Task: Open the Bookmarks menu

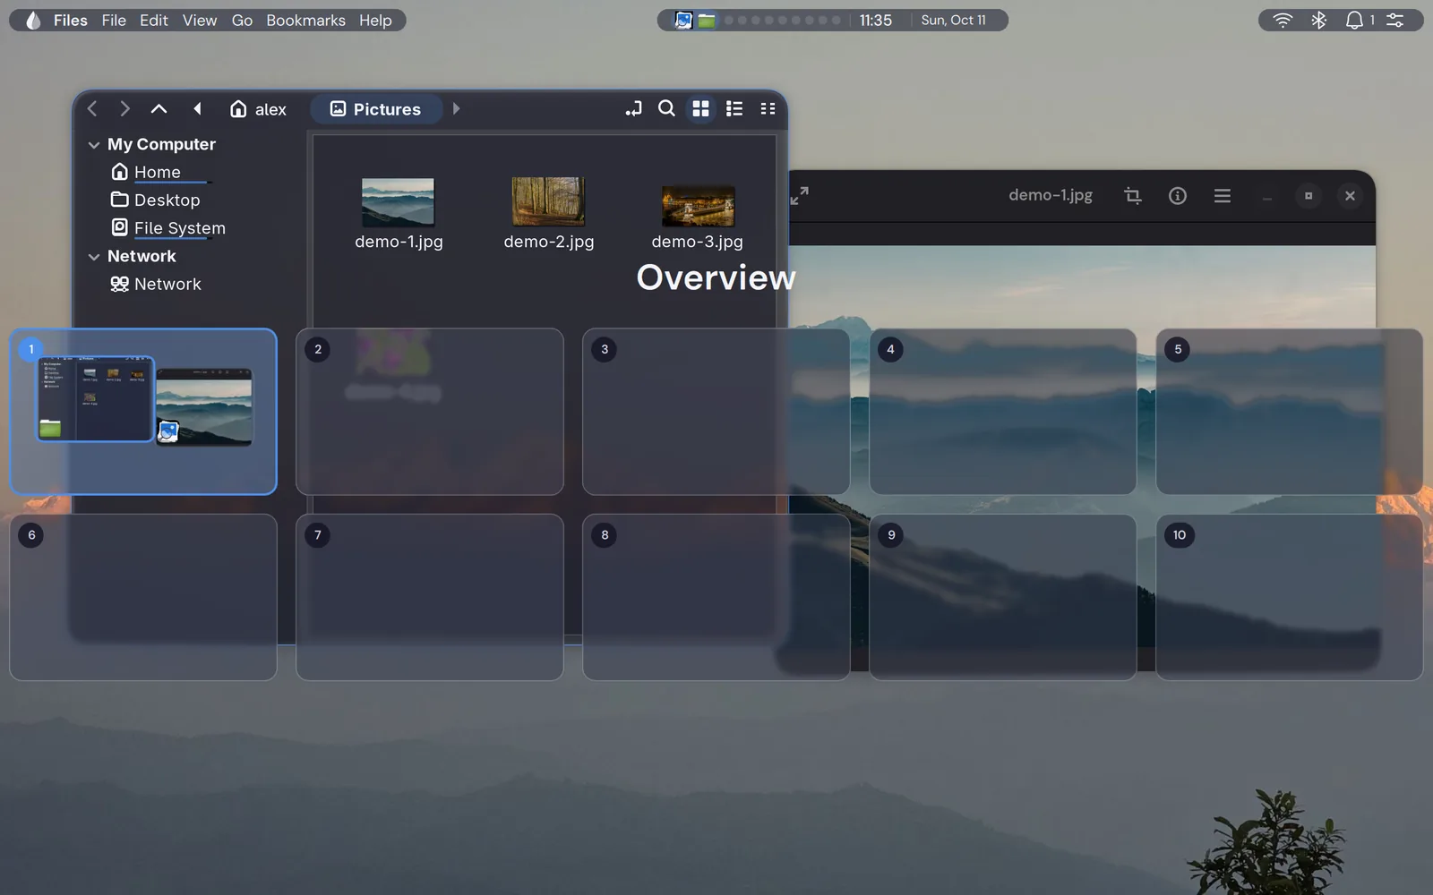Action: pyautogui.click(x=305, y=20)
